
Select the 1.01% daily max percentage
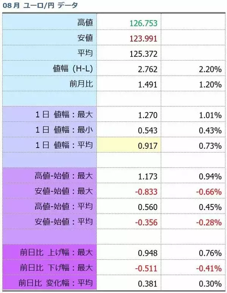point(210,115)
